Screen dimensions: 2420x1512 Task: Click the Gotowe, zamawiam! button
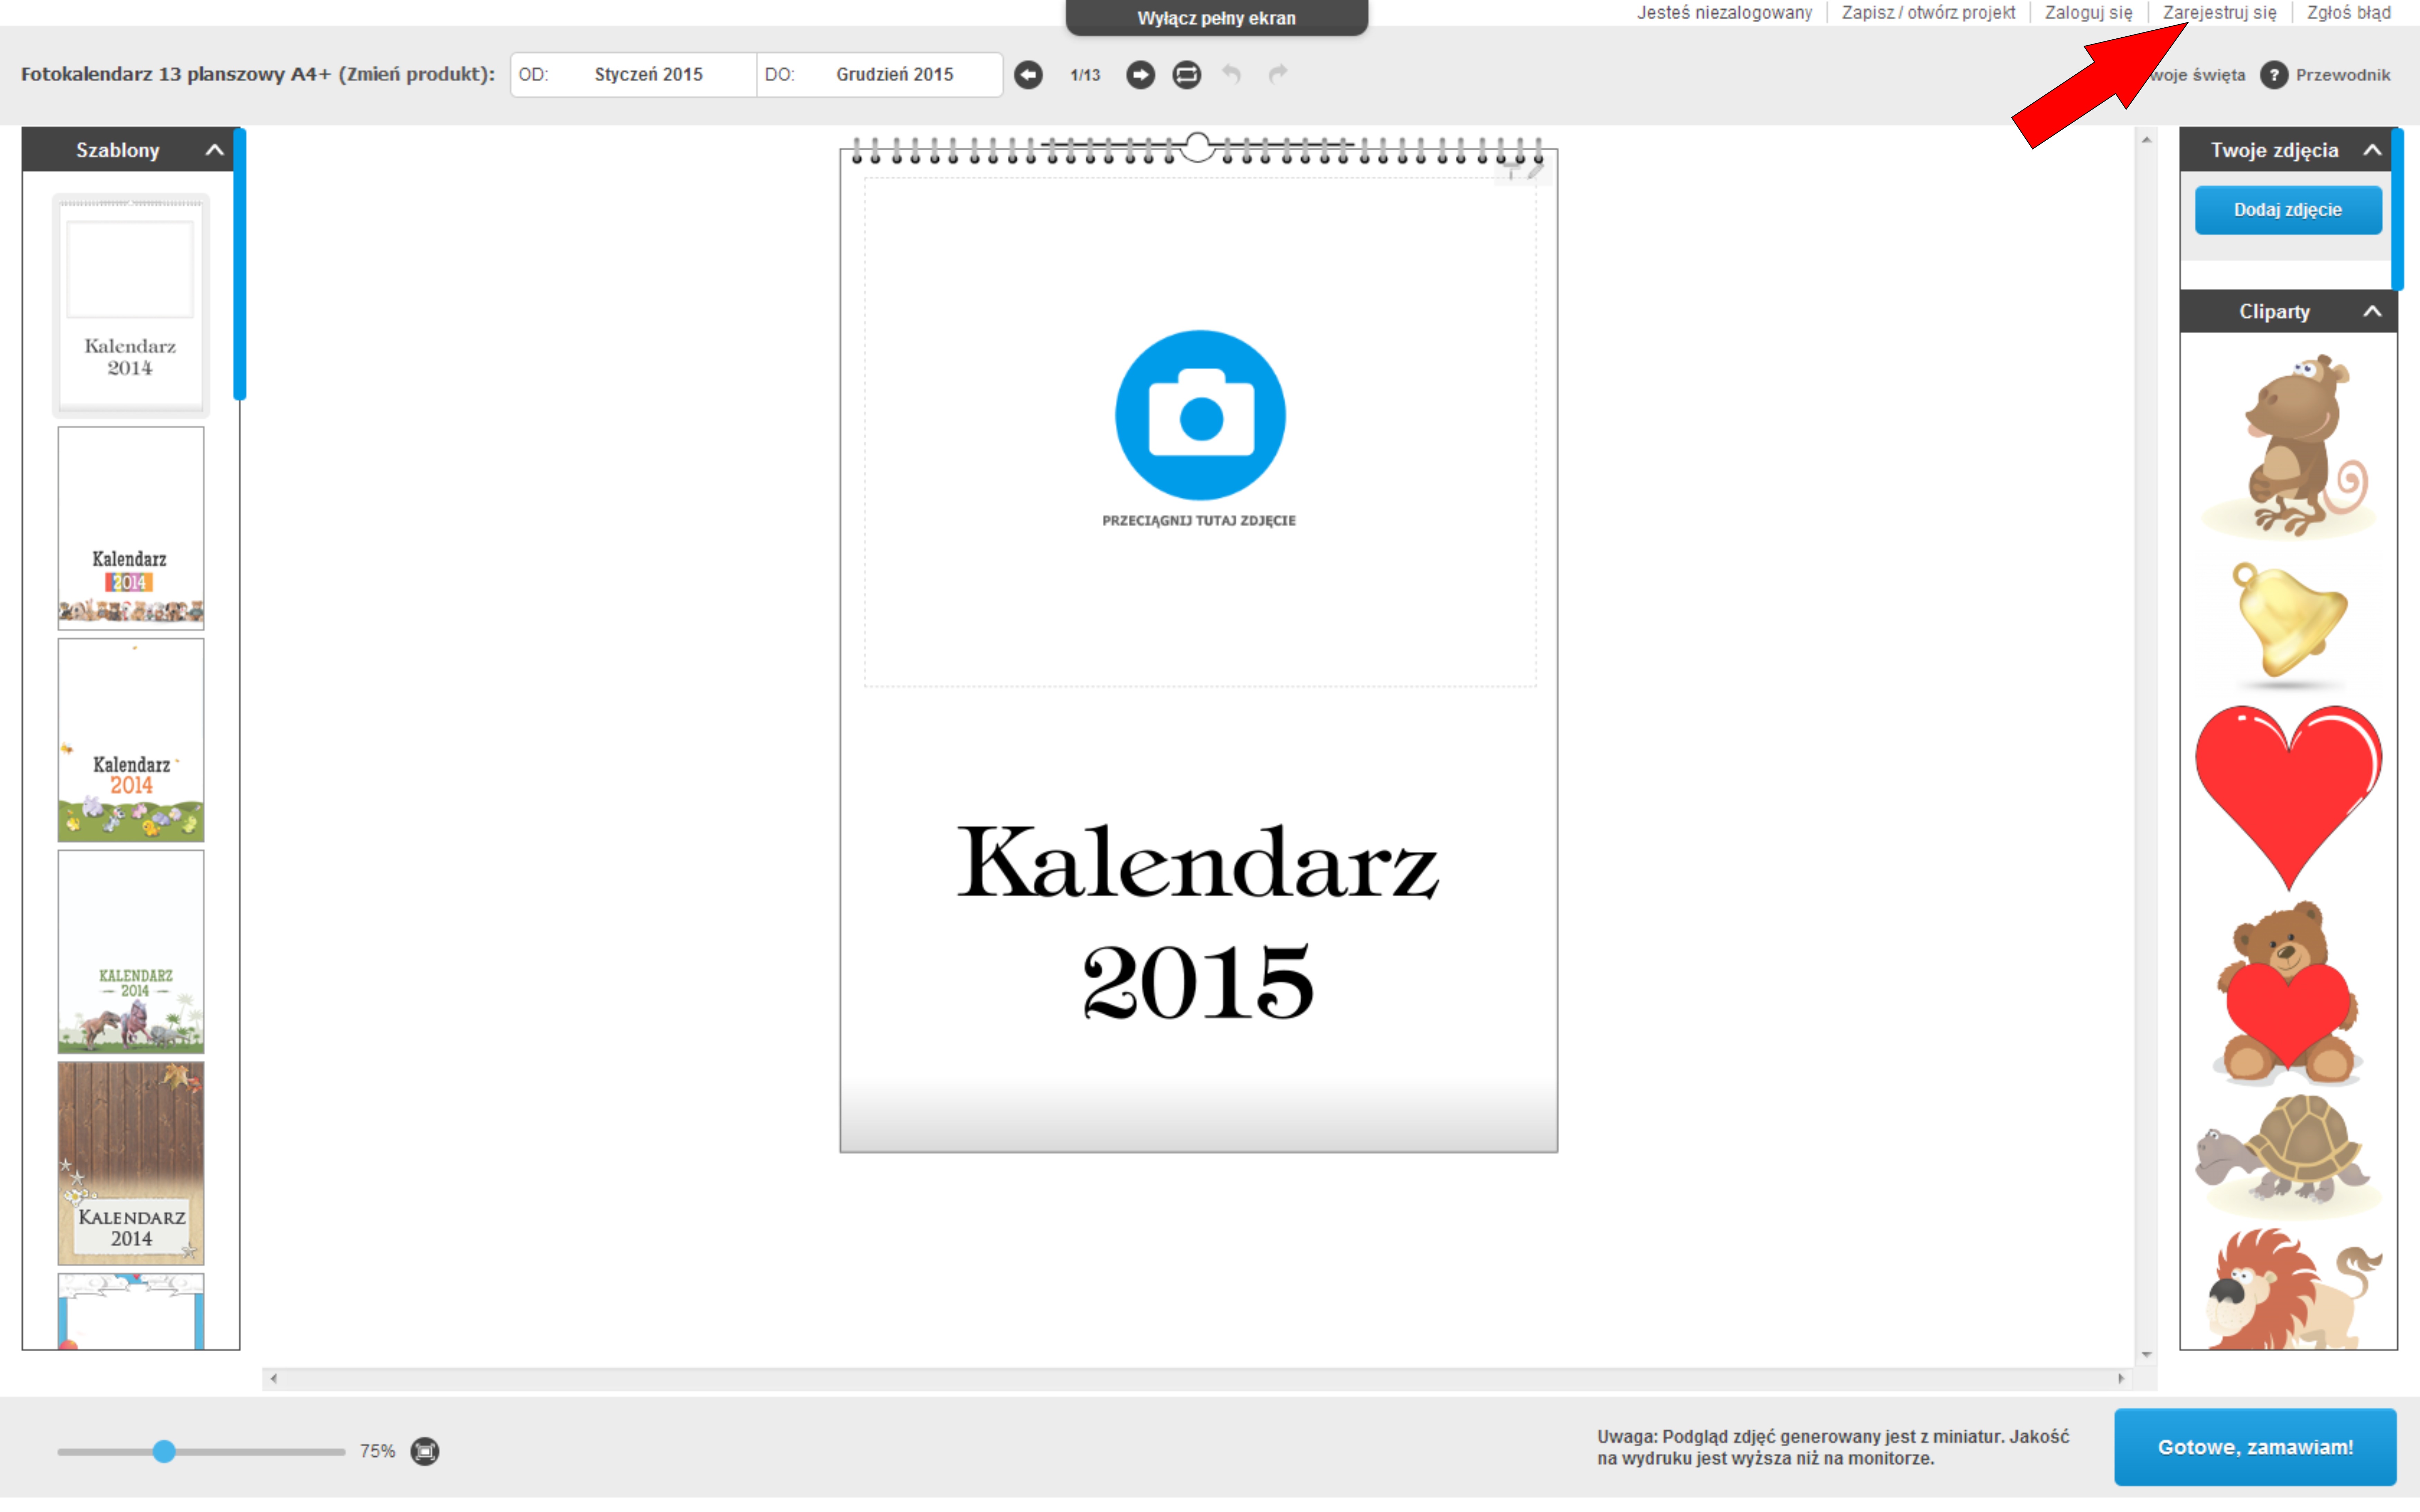tap(2255, 1447)
